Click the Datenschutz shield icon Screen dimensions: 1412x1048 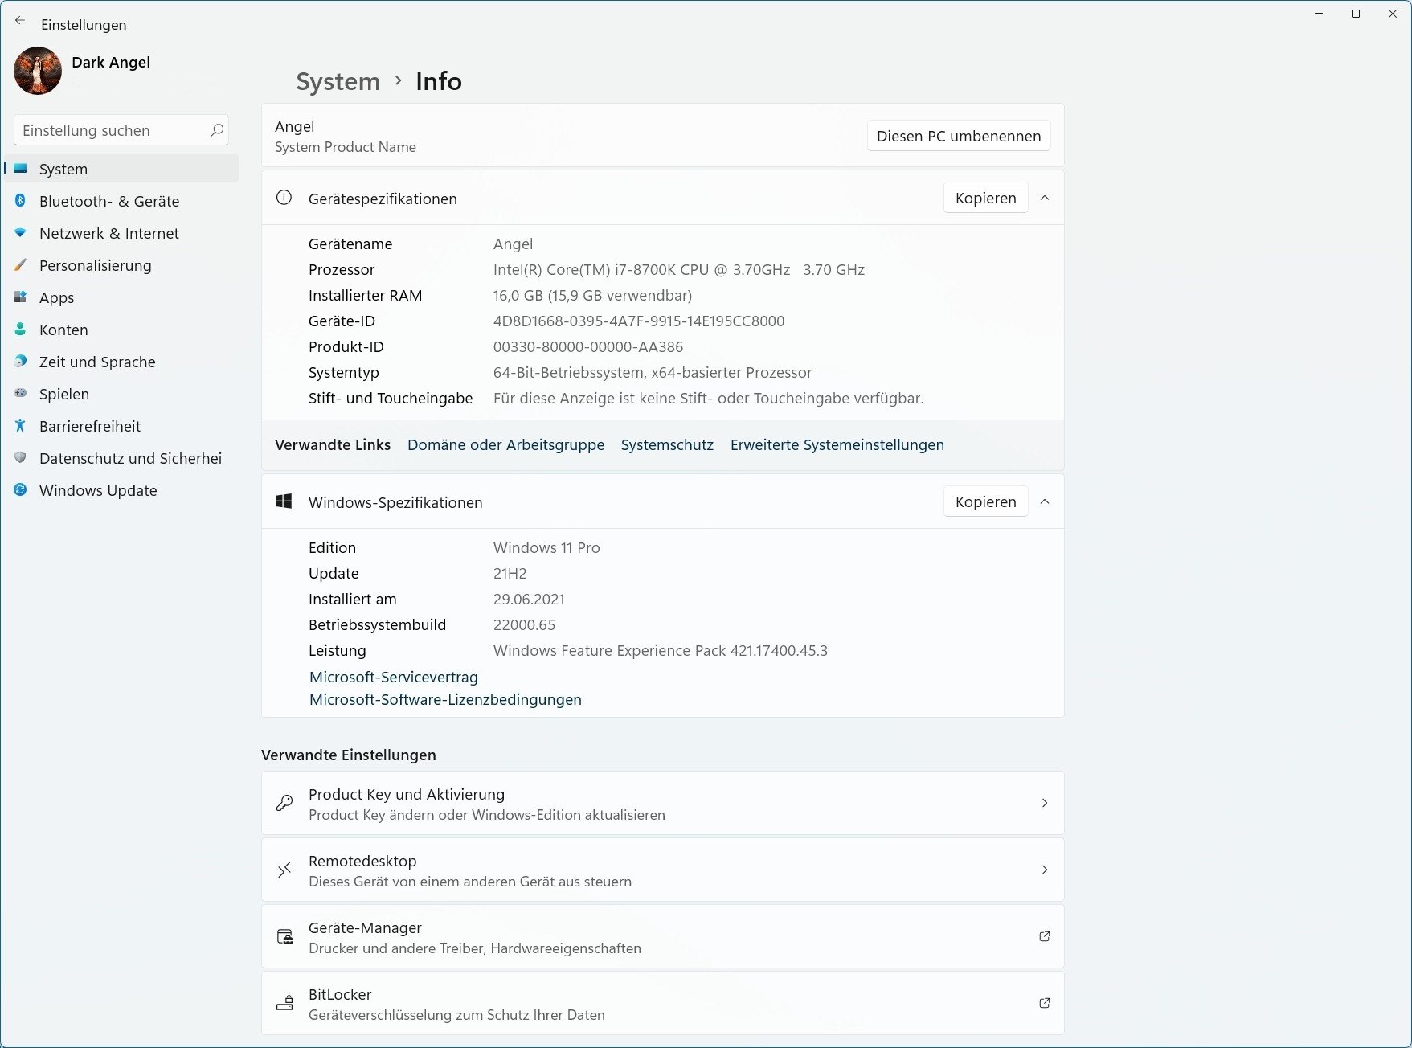click(x=21, y=458)
